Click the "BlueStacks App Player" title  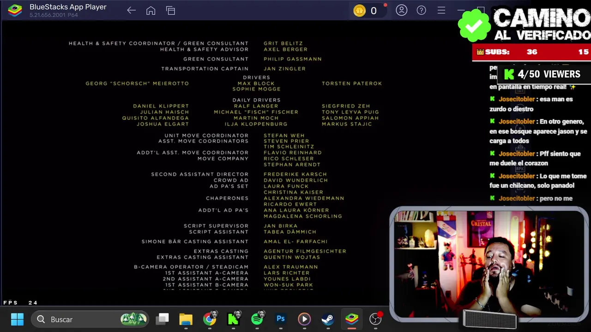tap(68, 7)
